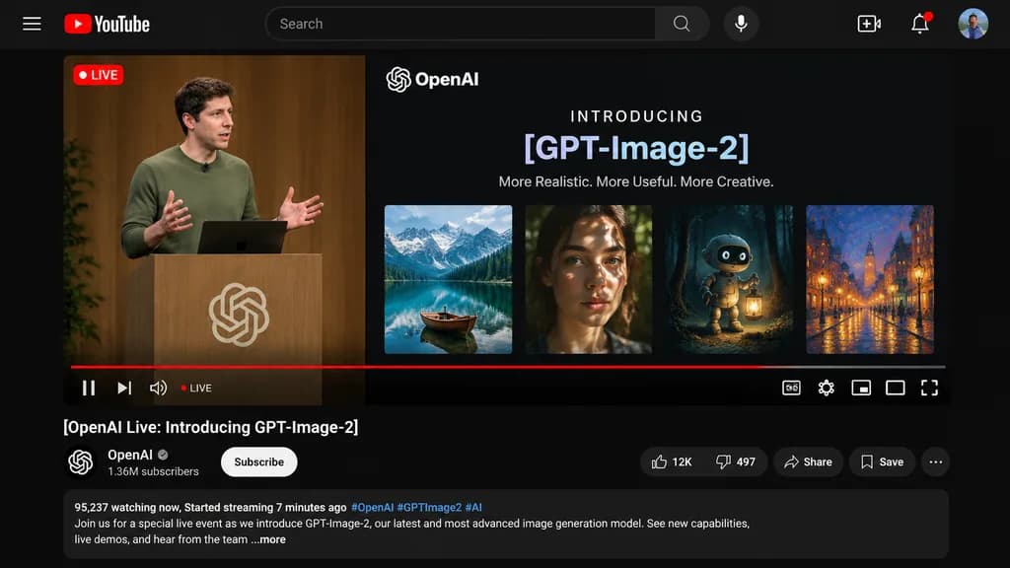Click the 1.36M subscribers text
The width and height of the screenshot is (1010, 568).
pos(153,471)
